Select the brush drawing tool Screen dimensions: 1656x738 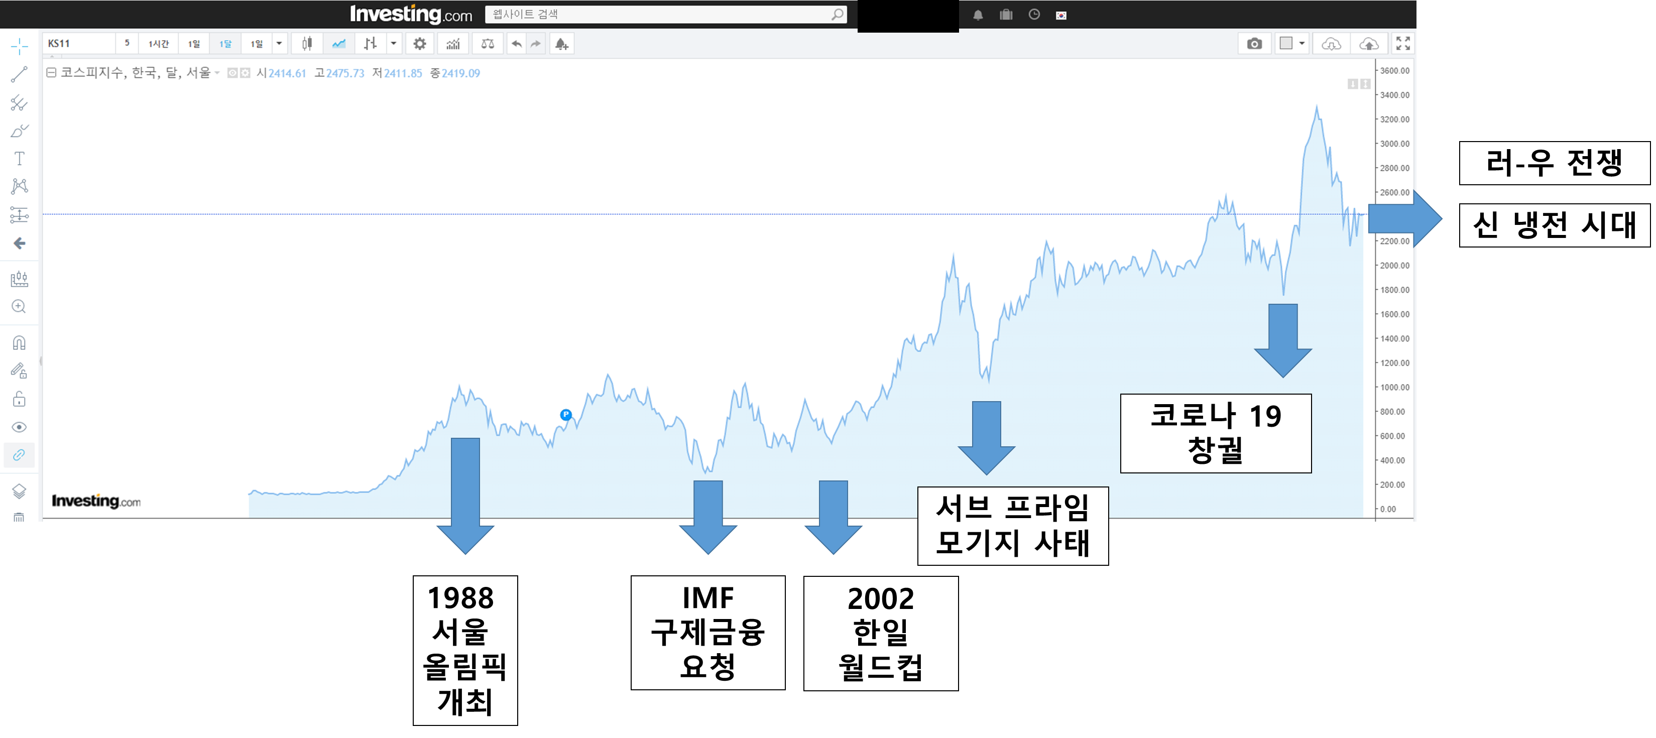tap(19, 131)
